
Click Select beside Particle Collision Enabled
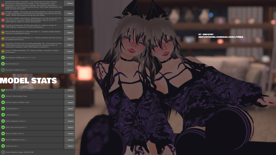pyautogui.click(x=69, y=102)
